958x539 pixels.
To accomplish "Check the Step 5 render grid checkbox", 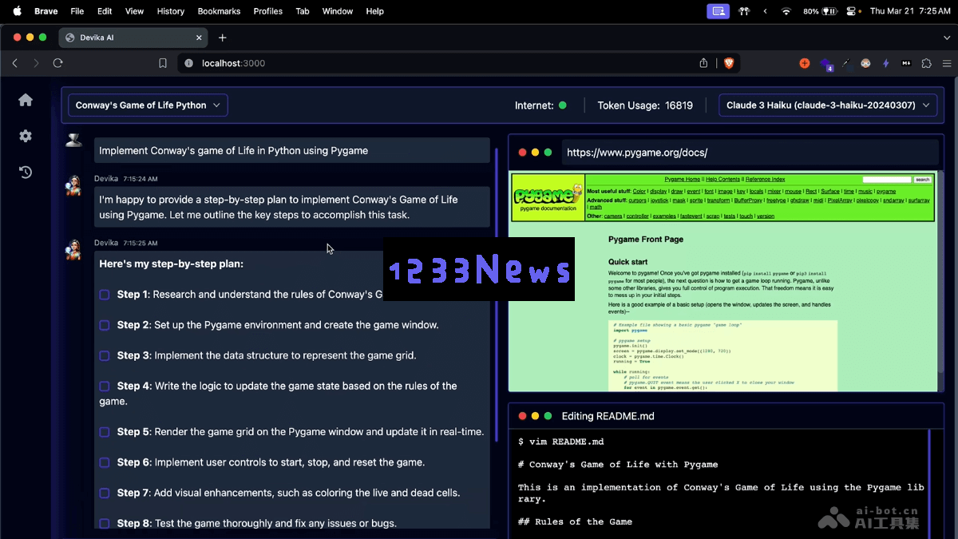I will click(105, 432).
